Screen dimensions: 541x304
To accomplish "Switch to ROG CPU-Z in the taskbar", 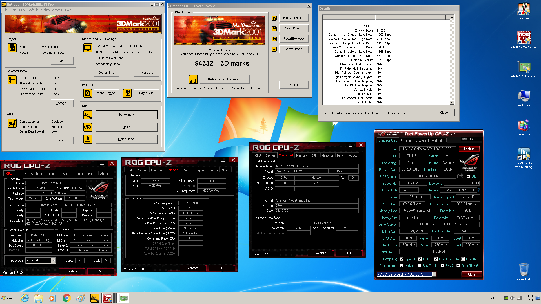I will (108, 298).
